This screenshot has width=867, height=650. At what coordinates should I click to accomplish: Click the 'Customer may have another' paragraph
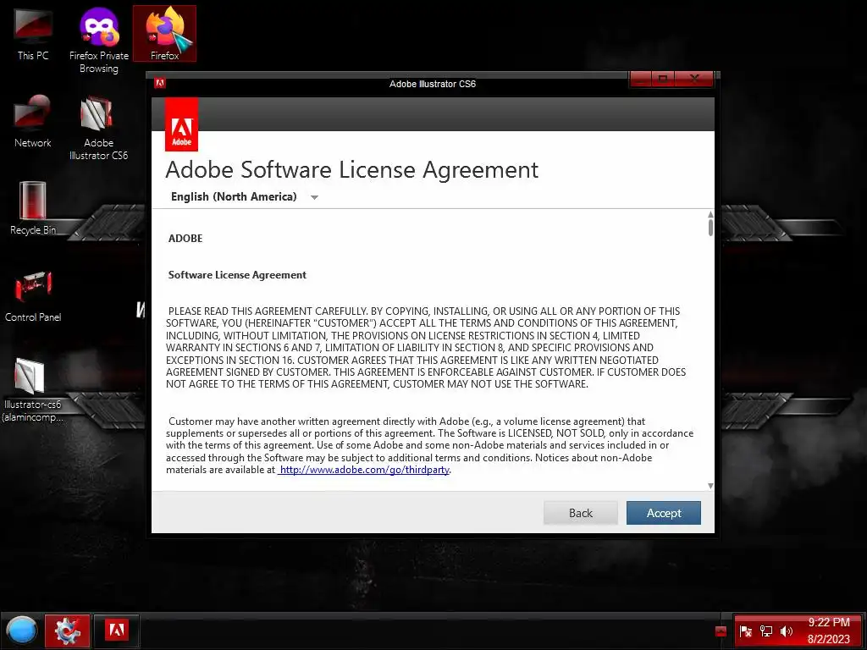(x=429, y=445)
